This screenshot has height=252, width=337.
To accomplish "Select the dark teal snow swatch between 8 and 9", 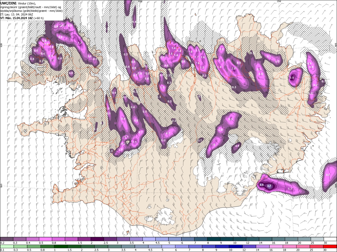I will point(214,239).
